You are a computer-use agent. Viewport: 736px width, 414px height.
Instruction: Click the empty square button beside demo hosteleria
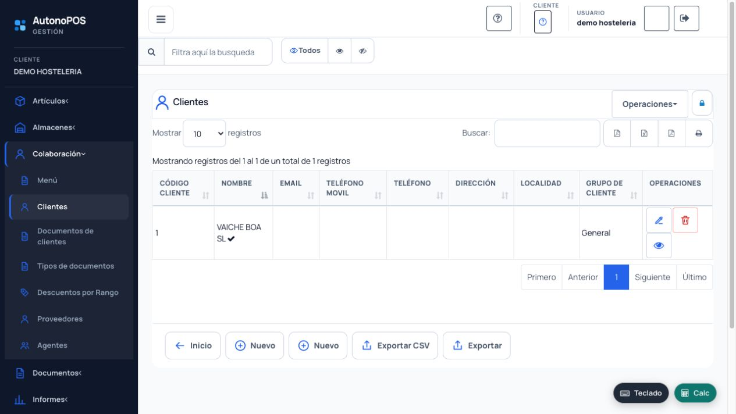click(x=656, y=18)
